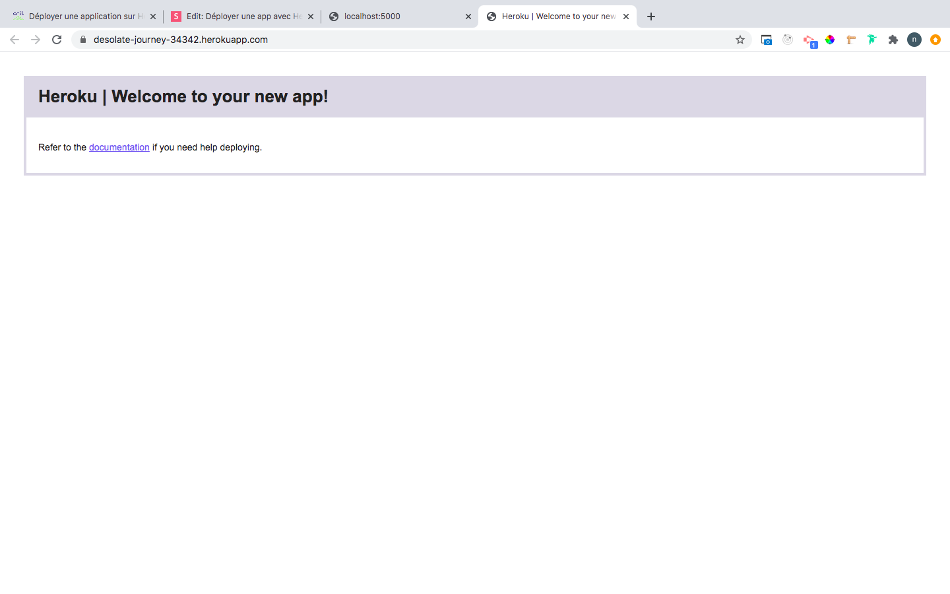
Task: Open the grey circular extension icon
Action: click(788, 40)
